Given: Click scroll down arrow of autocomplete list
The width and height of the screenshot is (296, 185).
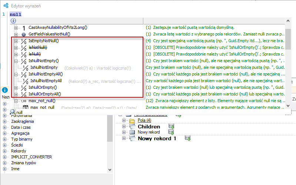Looking at the screenshot, I should (x=288, y=105).
